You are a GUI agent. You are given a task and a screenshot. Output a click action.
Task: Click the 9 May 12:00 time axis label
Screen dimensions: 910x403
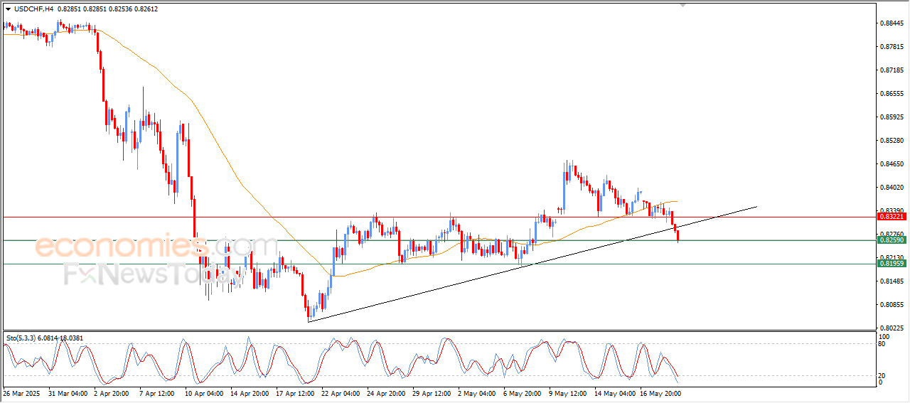[x=567, y=392]
